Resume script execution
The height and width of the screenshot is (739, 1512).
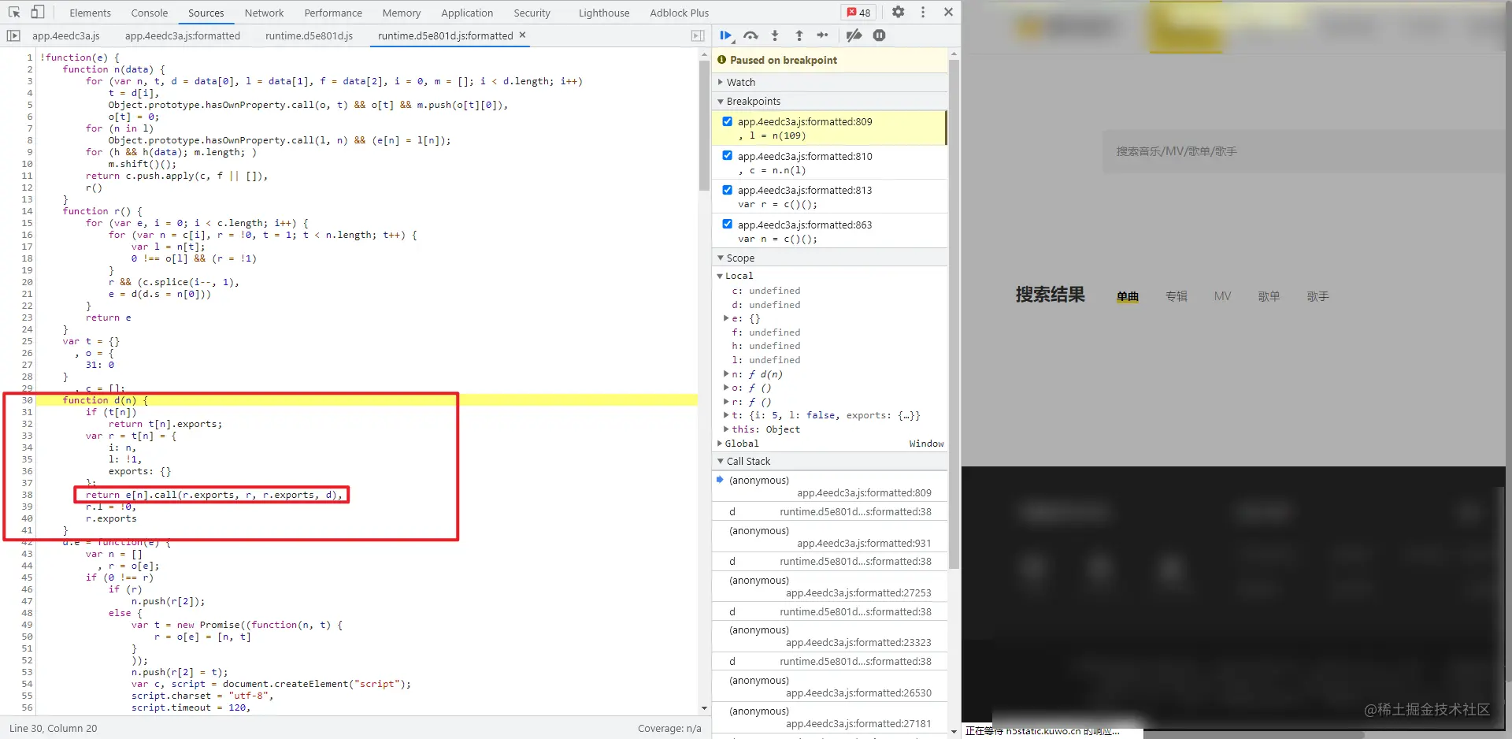[726, 35]
